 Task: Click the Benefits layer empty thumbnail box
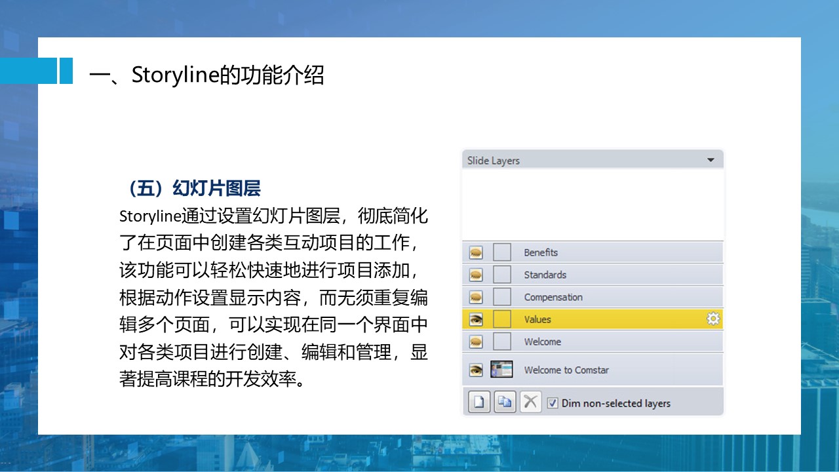tap(502, 252)
